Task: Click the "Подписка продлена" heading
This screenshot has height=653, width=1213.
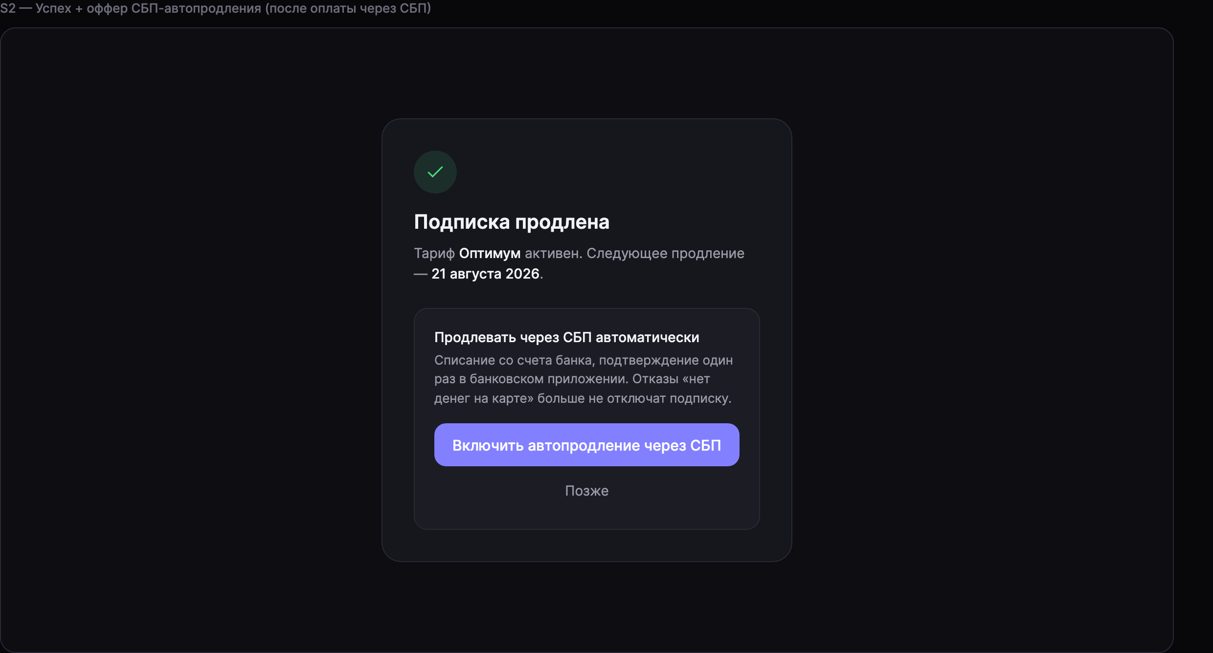Action: (x=512, y=222)
